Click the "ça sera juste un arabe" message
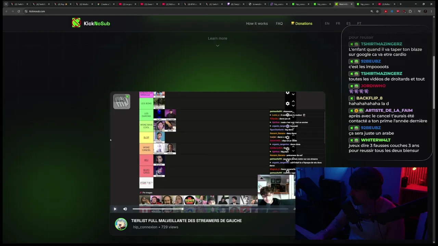The image size is (438, 246). 371,133
